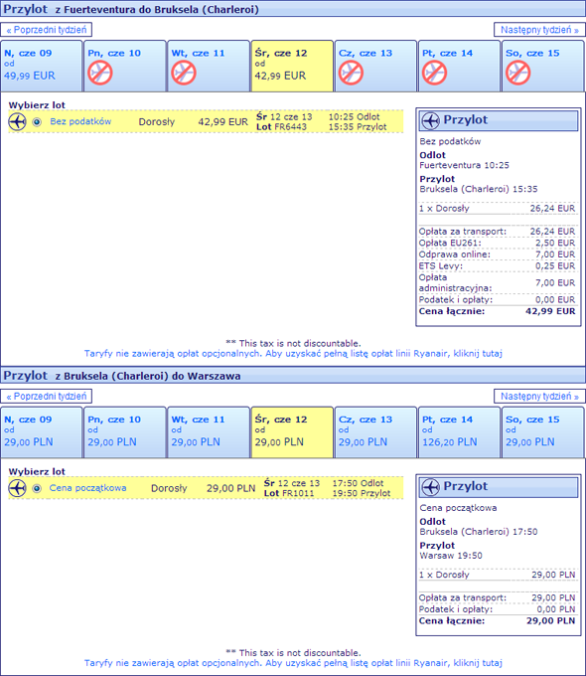Click ETS Levy 0,25 EUR line
The image size is (586, 676).
click(498, 266)
